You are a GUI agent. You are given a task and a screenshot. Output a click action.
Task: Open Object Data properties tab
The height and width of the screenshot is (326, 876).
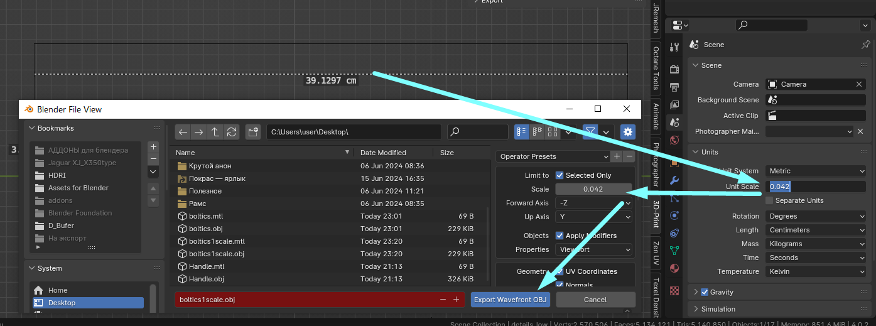[674, 250]
